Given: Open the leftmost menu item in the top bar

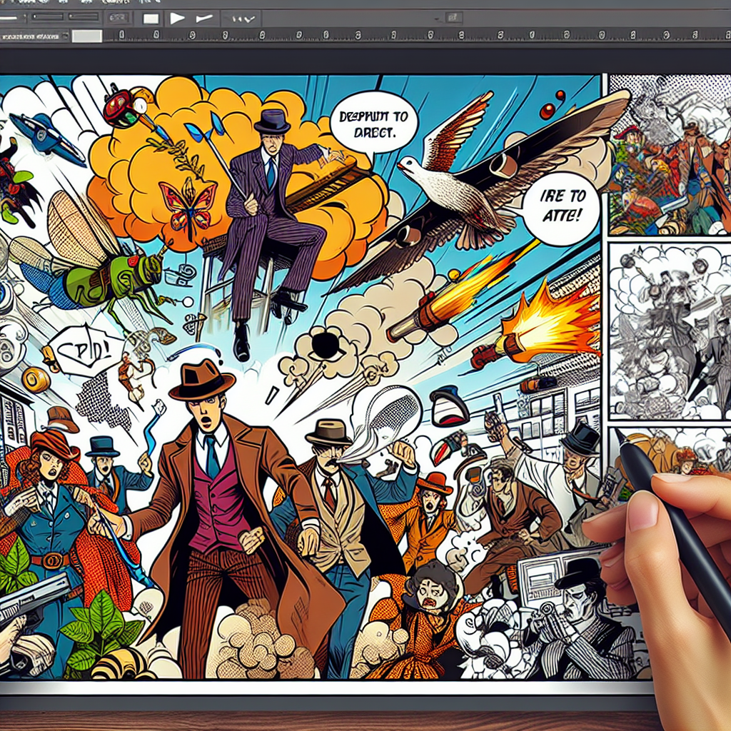Looking at the screenshot, I should (29, 4).
